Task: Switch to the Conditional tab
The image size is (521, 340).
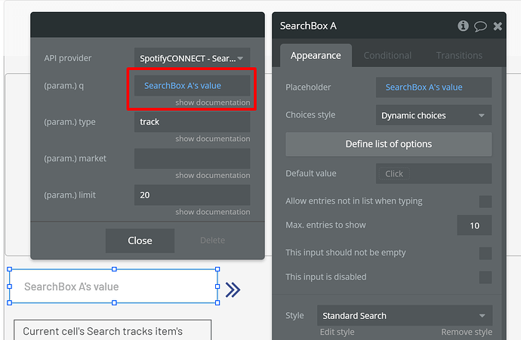Action: (387, 55)
